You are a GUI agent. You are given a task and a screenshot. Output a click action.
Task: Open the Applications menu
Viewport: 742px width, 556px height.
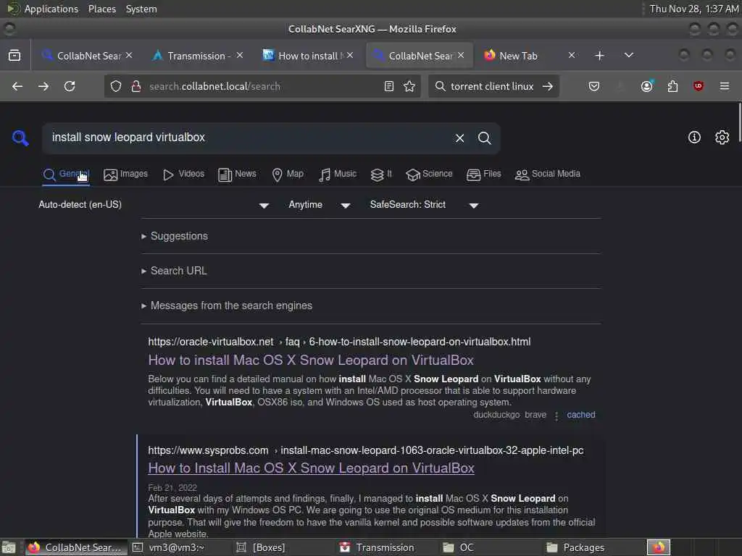[x=51, y=9]
